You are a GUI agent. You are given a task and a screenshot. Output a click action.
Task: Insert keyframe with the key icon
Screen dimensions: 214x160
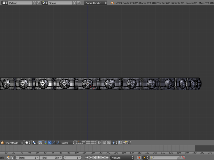pos(179,157)
